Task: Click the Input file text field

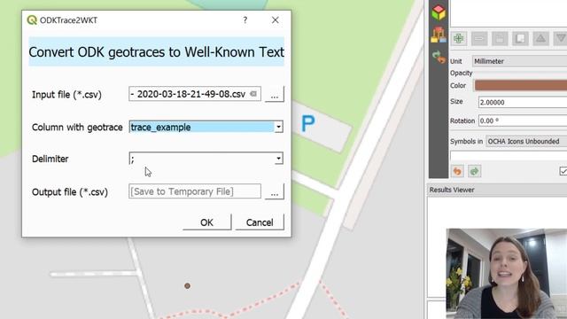Action: tap(195, 94)
